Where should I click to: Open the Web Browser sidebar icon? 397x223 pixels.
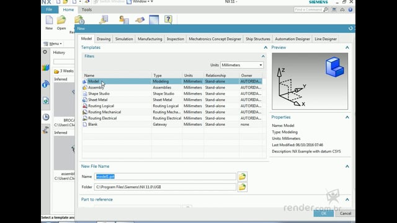coord(46,84)
